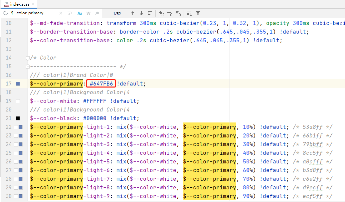This screenshot has width=345, height=202.
Task: Toggle whole Words (W) search option
Action: (88, 14)
